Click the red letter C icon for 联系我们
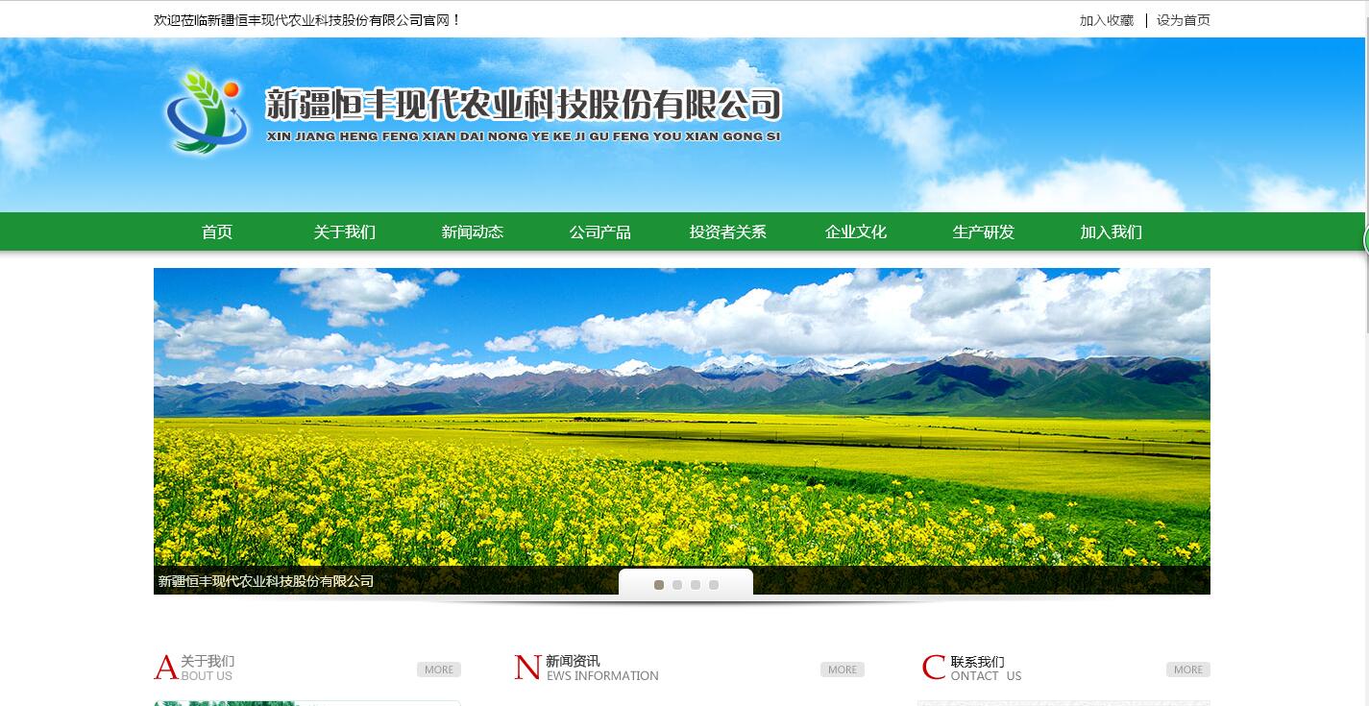Image resolution: width=1369 pixels, height=706 pixels. [x=934, y=668]
